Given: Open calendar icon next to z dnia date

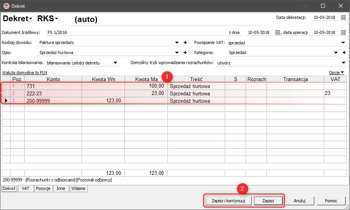Looking at the screenshot, I should tap(277, 32).
